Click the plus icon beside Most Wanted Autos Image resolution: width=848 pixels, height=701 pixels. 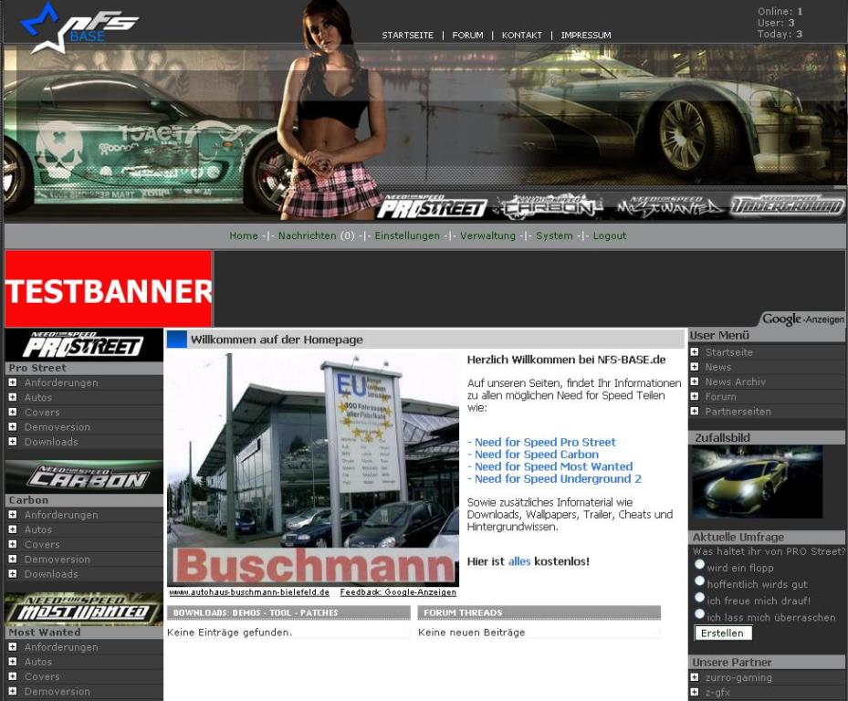[x=13, y=662]
